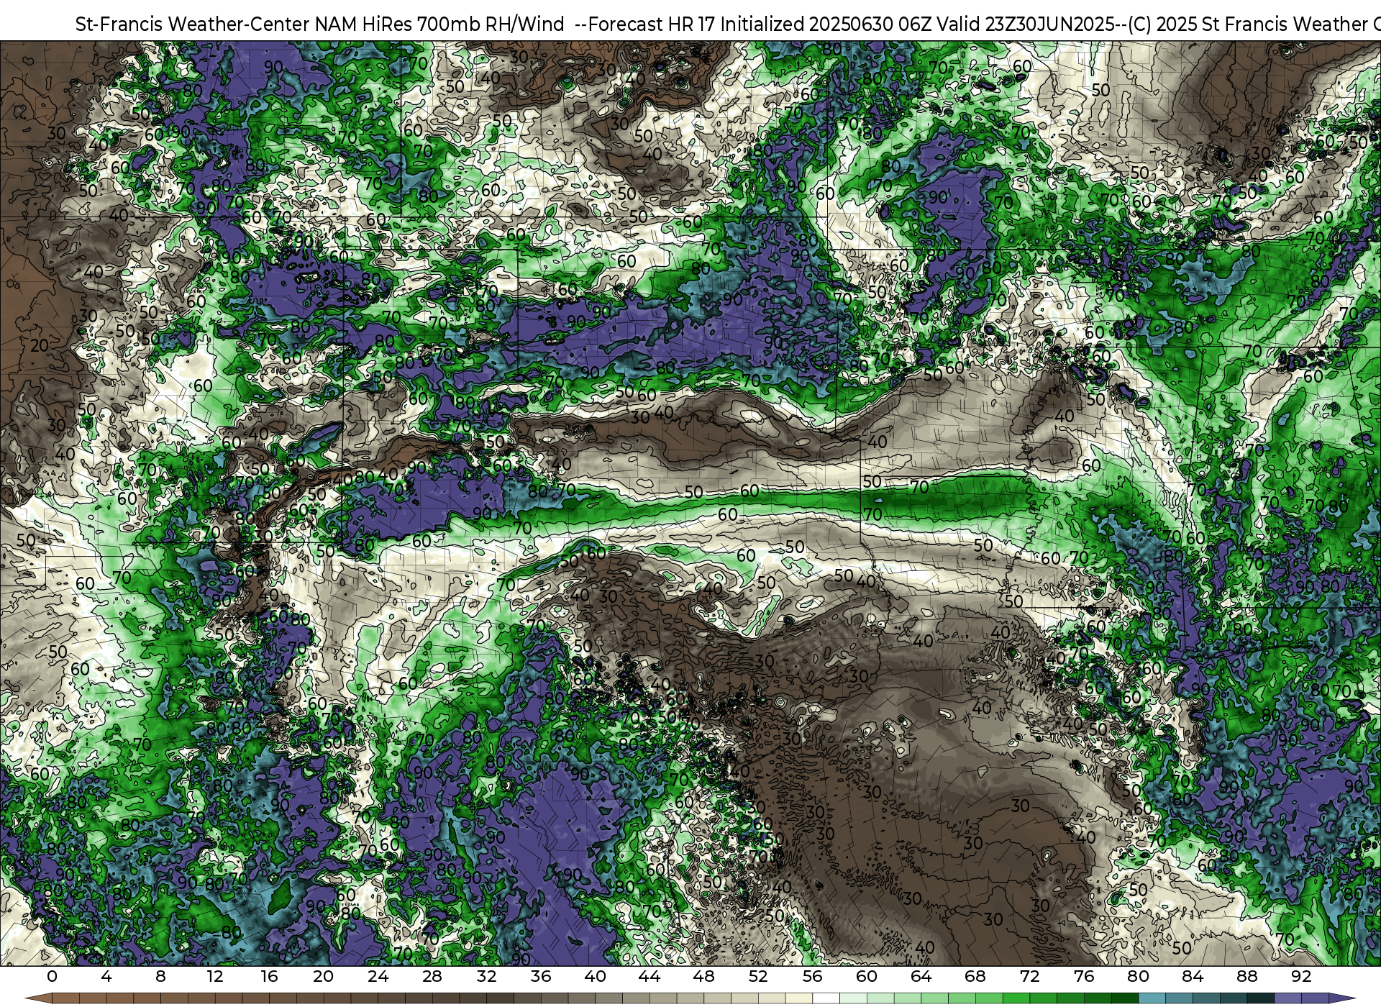Click the "(C) 2025 St Francis Weather" copyright text
Screen dimensions: 1381x1007
pyautogui.click(x=1249, y=24)
